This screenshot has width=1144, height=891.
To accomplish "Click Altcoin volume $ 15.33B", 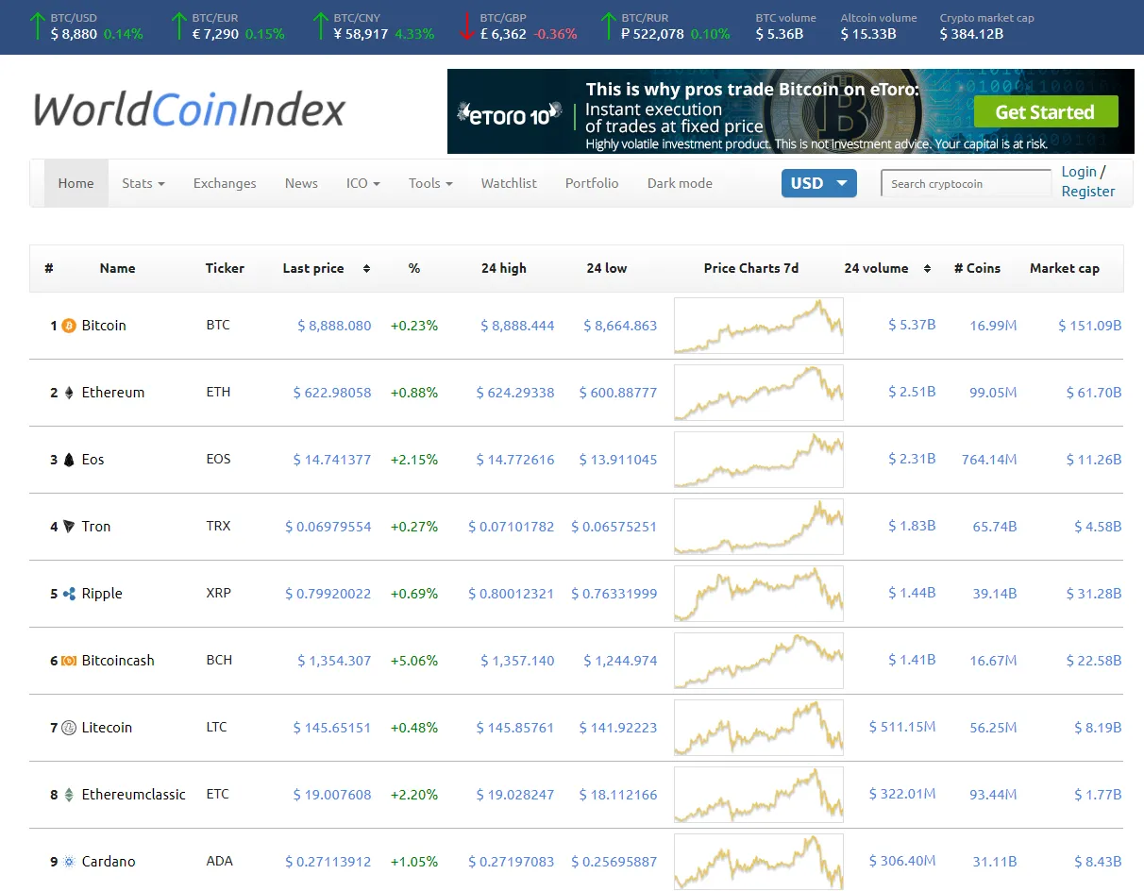I will tap(868, 34).
